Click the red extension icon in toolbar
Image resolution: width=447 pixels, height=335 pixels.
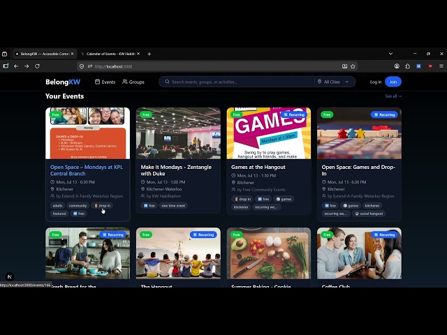pyautogui.click(x=430, y=66)
